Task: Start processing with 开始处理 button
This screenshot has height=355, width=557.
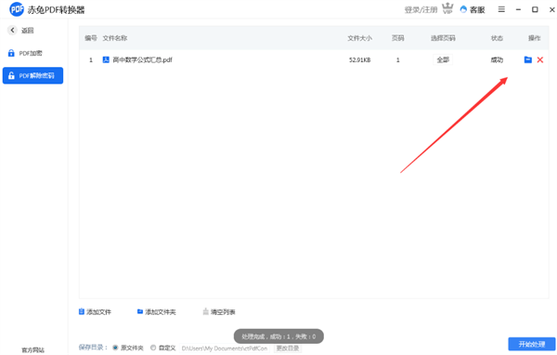Action: (531, 344)
